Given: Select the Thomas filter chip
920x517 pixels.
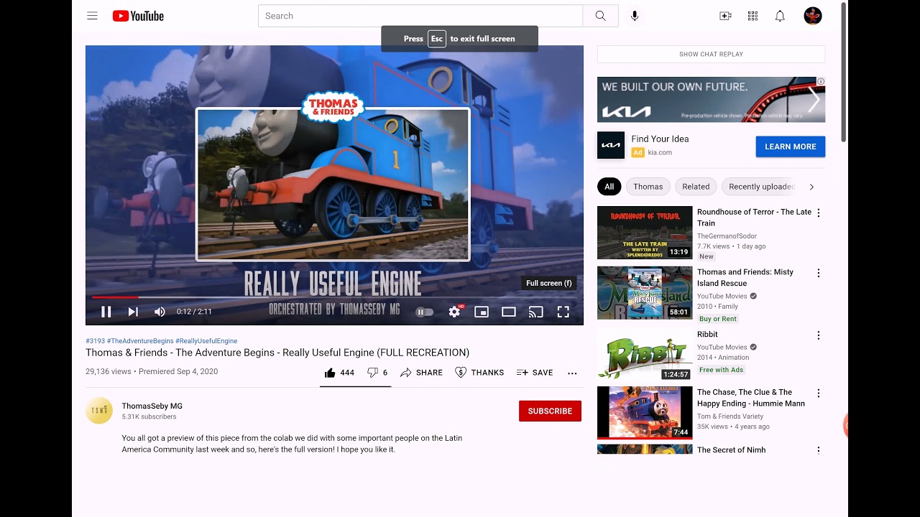Looking at the screenshot, I should point(648,187).
